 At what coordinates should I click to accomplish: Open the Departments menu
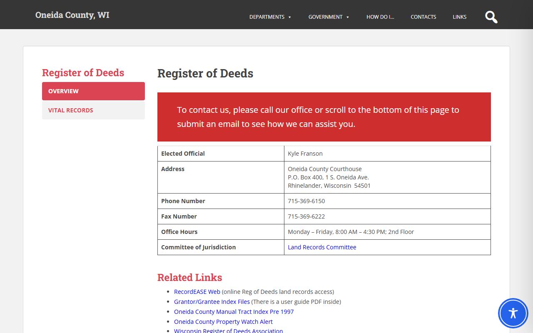coord(267,17)
